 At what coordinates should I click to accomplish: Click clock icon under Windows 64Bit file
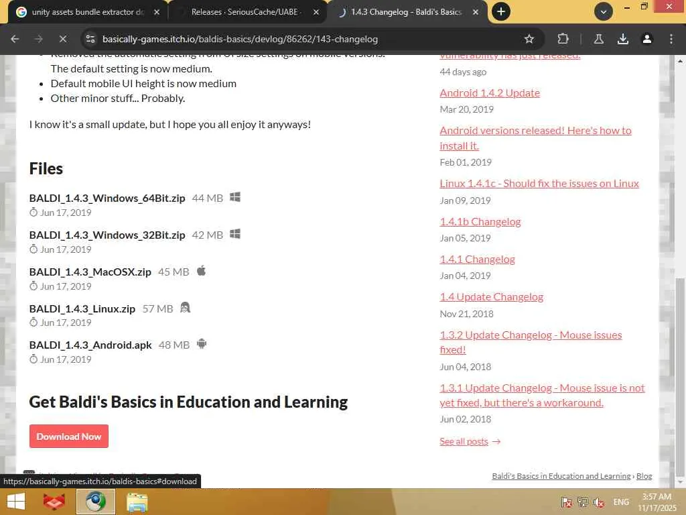click(x=33, y=213)
